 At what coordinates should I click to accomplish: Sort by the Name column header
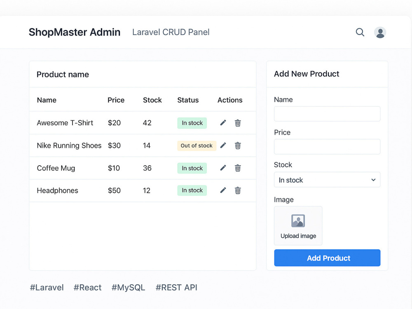47,100
